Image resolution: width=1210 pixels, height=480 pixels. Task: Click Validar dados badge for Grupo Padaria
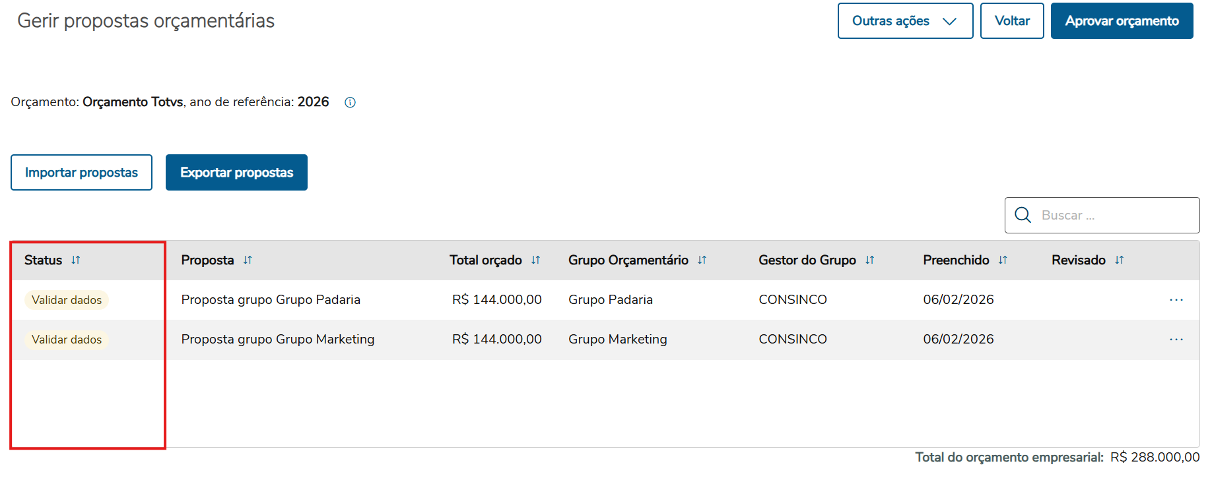67,300
